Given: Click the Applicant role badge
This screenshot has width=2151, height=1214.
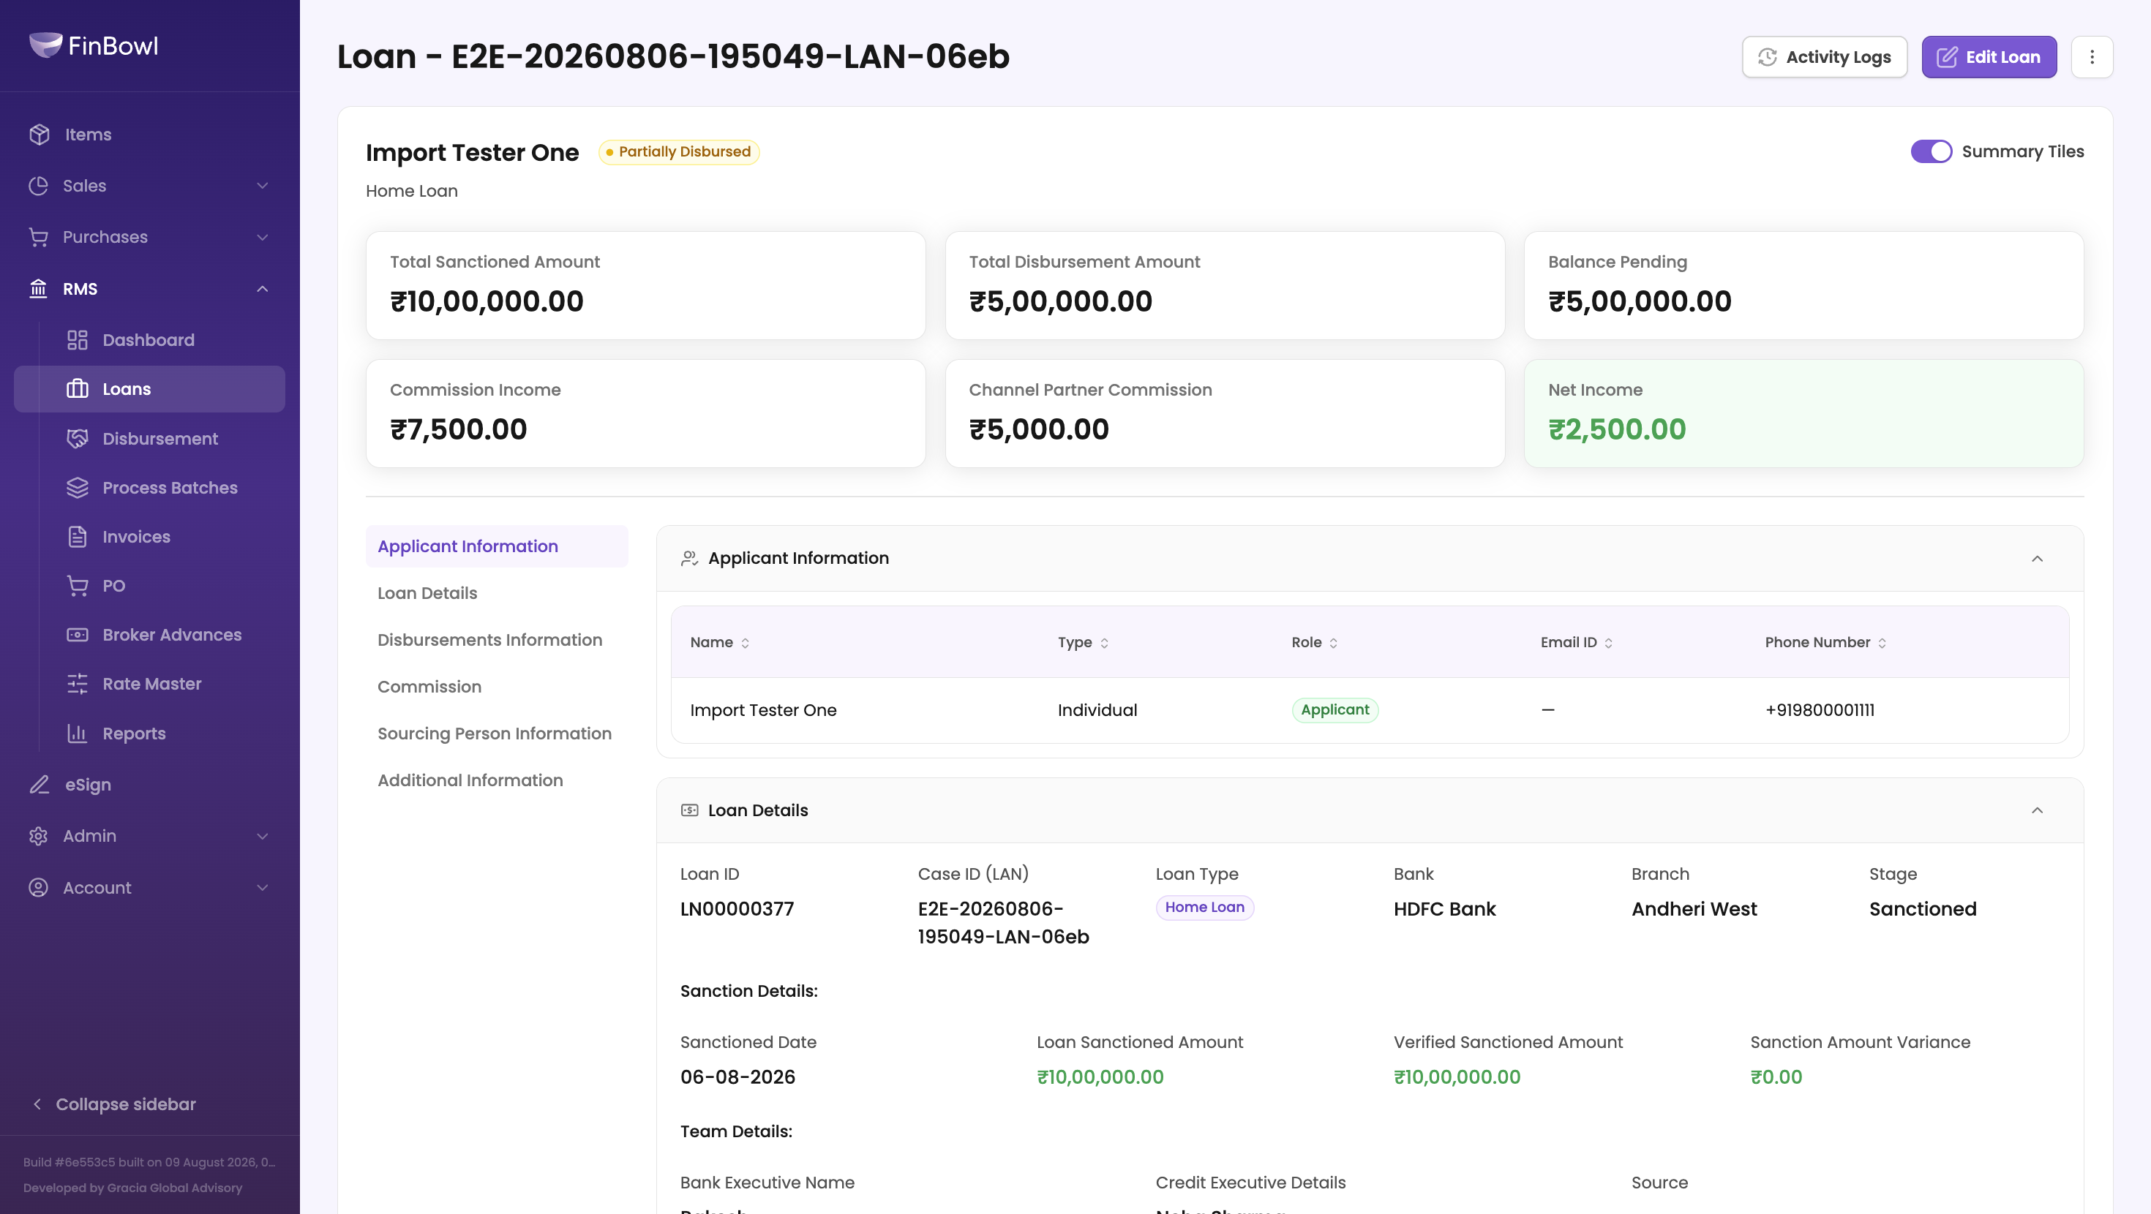Looking at the screenshot, I should pos(1334,709).
